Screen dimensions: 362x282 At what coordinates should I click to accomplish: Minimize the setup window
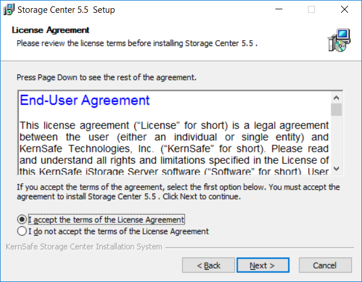(279, 9)
